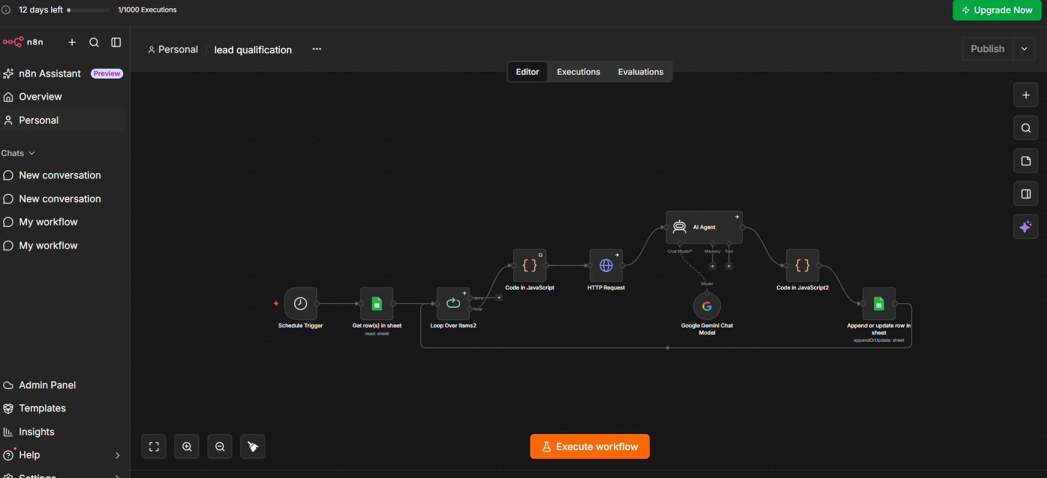Click the zoom in magnifier button
Screen dimensions: 1047x478
(187, 447)
